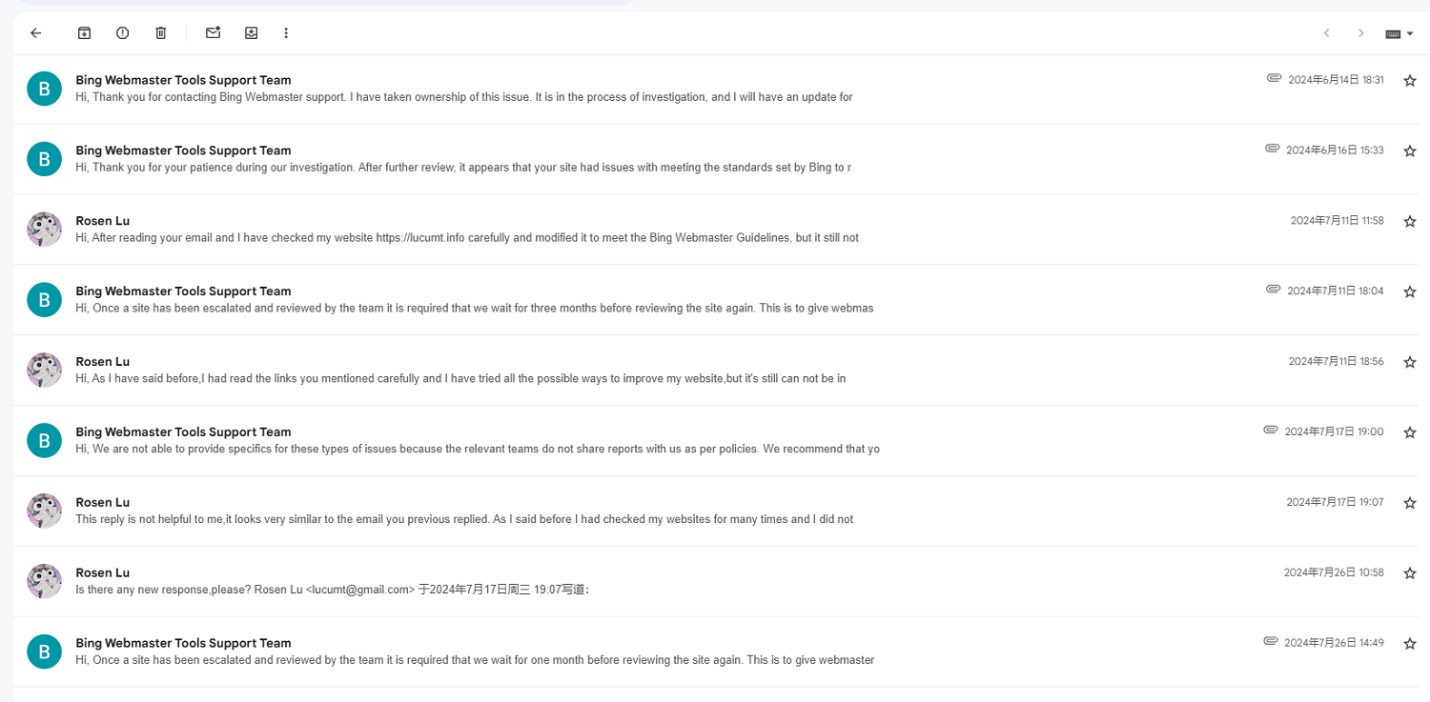Click attachment icon on 7月11日 18:04 message
The width and height of the screenshot is (1430, 702).
(x=1273, y=290)
